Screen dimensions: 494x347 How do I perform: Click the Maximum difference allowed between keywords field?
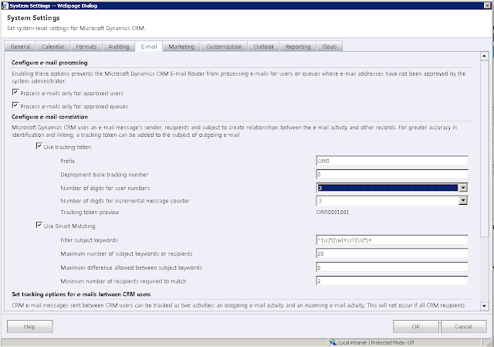pos(392,267)
